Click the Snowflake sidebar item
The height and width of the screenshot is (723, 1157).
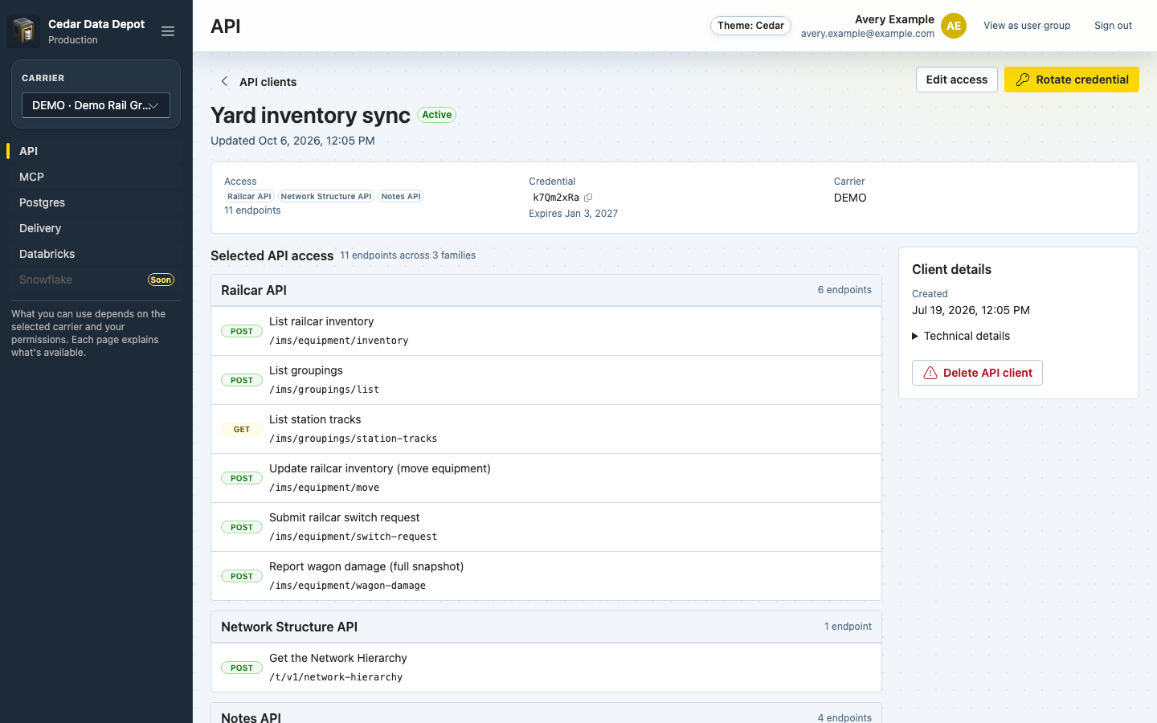pyautogui.click(x=96, y=280)
